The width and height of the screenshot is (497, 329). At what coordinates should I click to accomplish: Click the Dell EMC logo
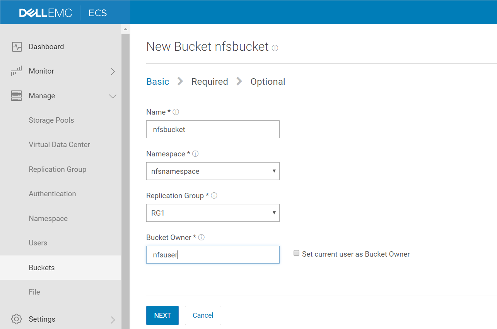point(46,12)
